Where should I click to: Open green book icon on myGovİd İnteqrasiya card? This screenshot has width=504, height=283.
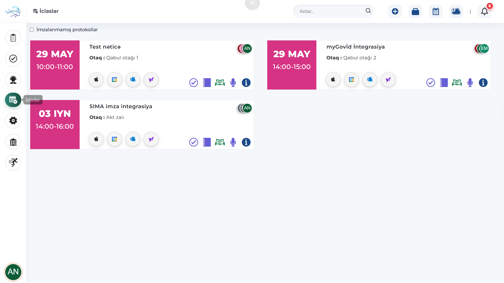point(457,83)
